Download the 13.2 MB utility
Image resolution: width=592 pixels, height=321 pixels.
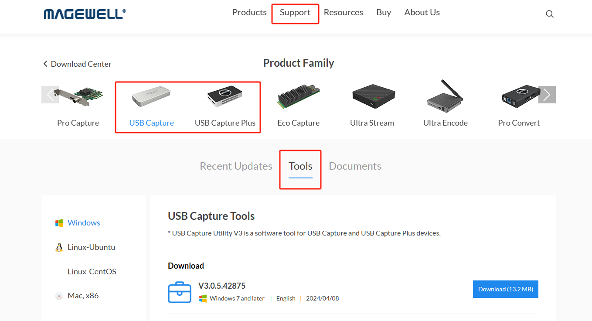(x=506, y=289)
